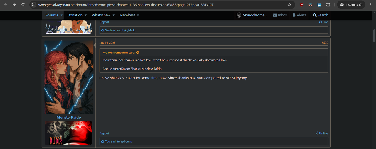This screenshot has width=376, height=149.
Task: Click thumbs-up icon beside You and Seraphoenix
Action: (x=103, y=141)
